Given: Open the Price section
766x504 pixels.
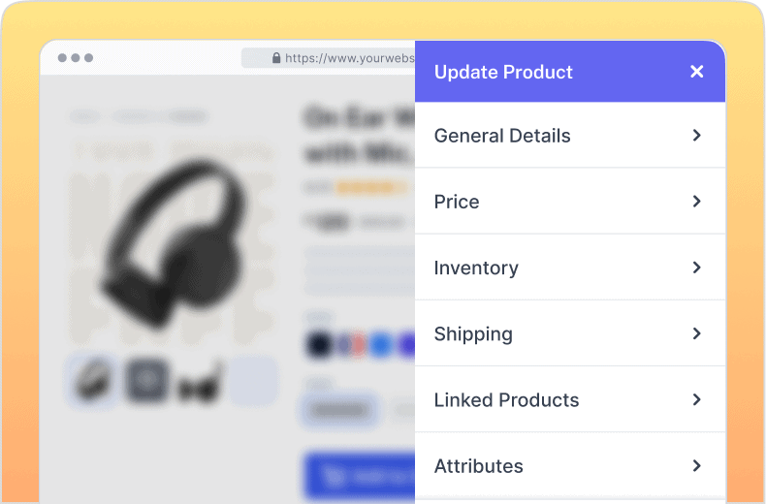Looking at the screenshot, I should pyautogui.click(x=457, y=202).
